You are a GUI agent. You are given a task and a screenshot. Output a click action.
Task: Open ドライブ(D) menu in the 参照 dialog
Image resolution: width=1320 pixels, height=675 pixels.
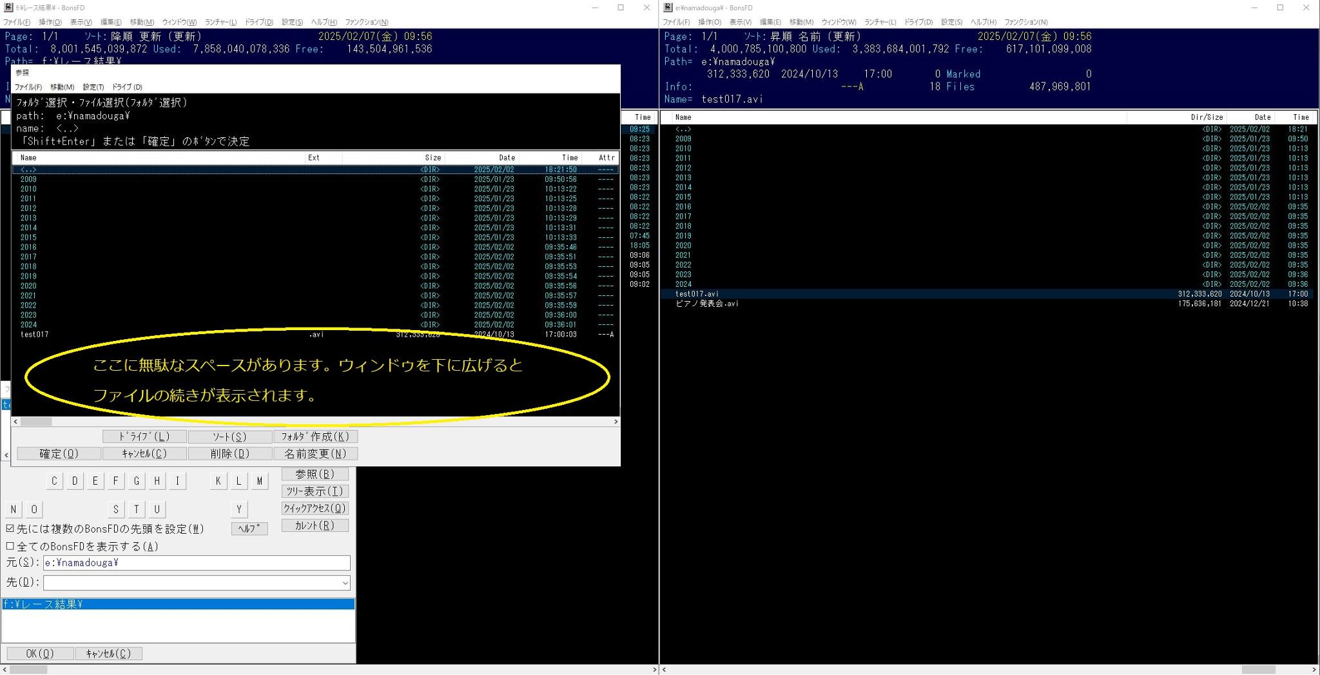127,87
